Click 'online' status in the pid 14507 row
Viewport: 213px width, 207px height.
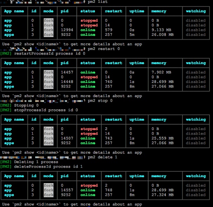[x=88, y=138]
